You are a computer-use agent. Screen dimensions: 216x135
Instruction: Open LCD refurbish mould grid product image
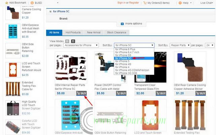150,115
